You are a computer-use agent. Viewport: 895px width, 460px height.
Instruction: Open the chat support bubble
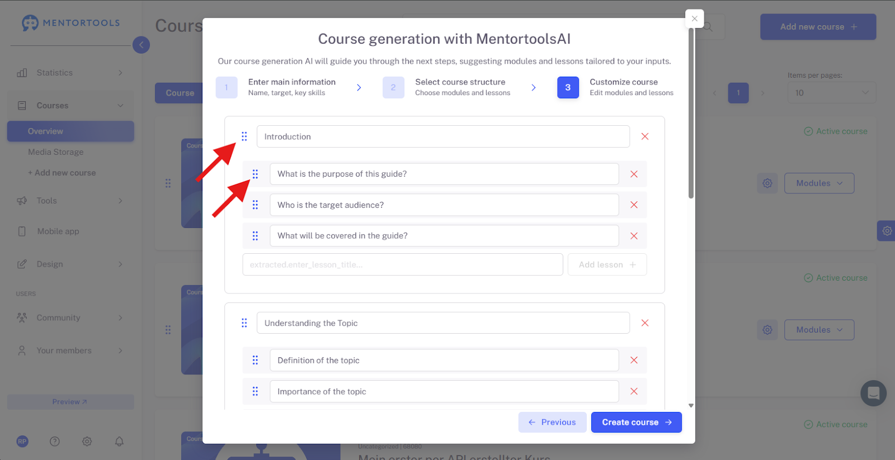click(x=873, y=393)
